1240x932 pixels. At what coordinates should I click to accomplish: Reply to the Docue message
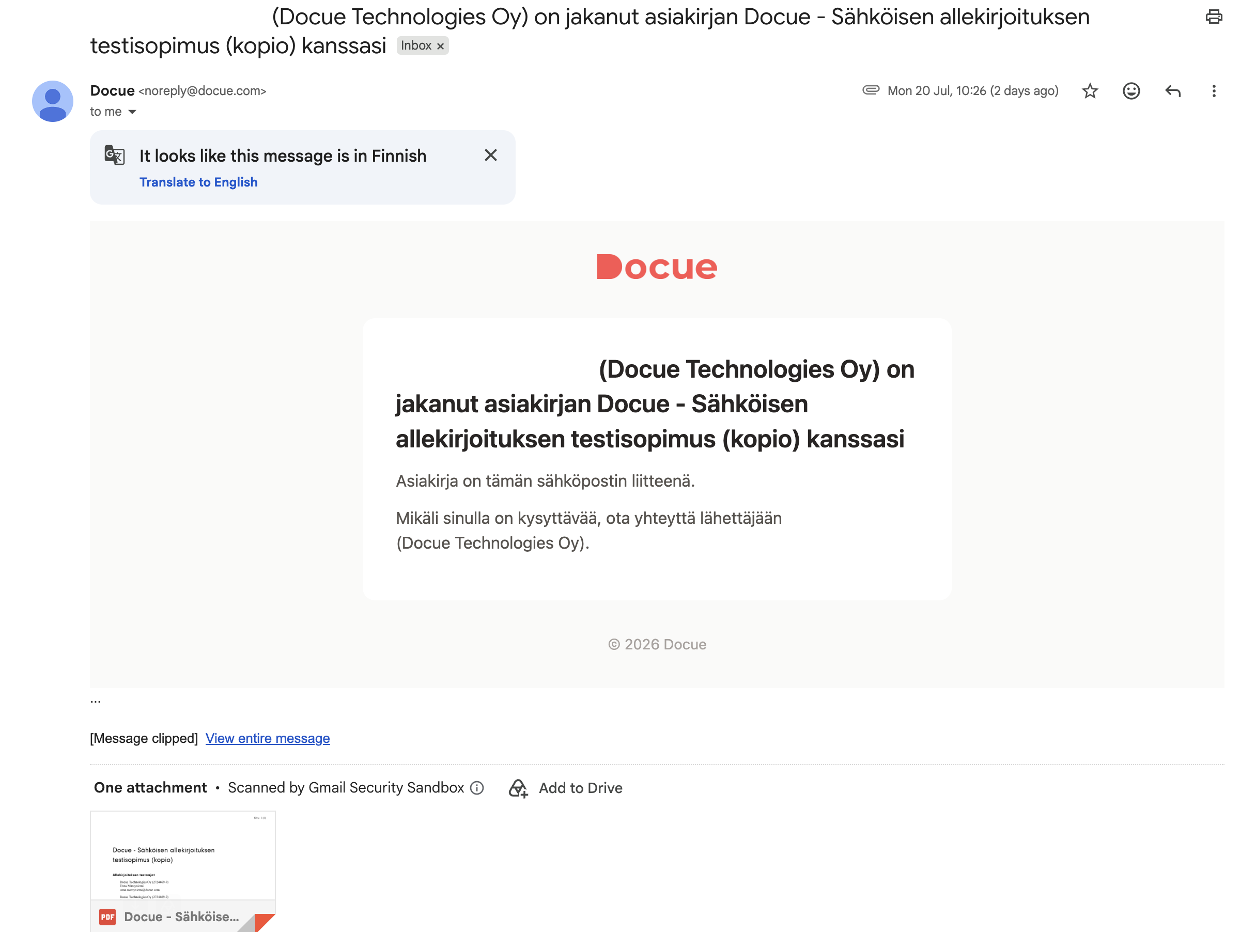1173,91
